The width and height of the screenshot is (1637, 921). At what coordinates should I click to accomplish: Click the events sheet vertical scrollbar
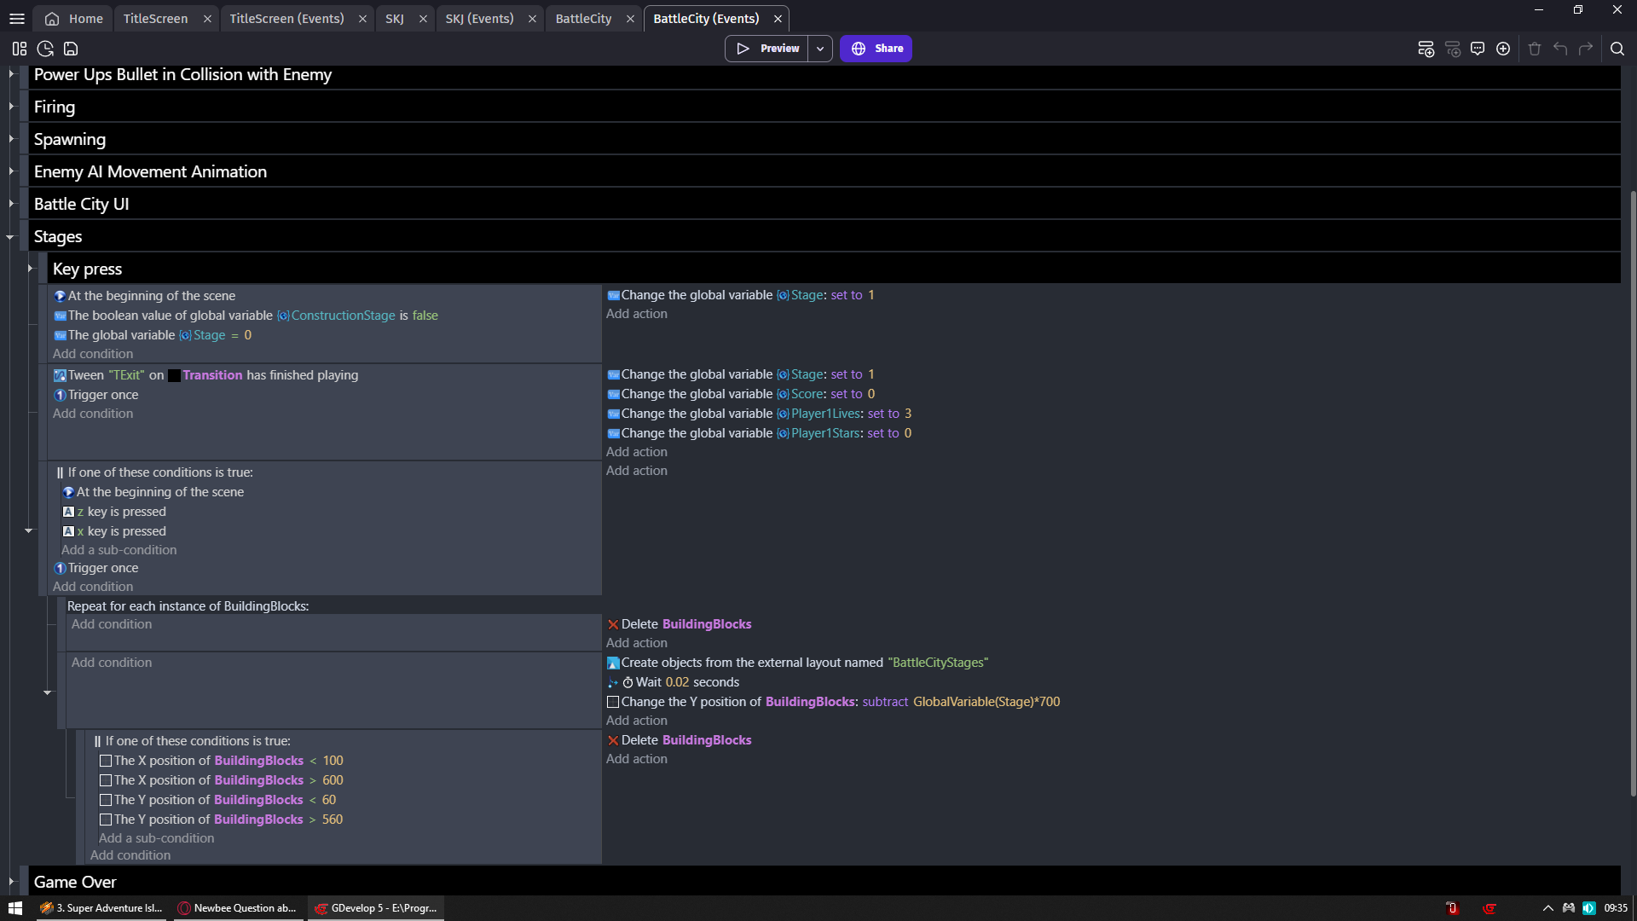pos(1632,495)
